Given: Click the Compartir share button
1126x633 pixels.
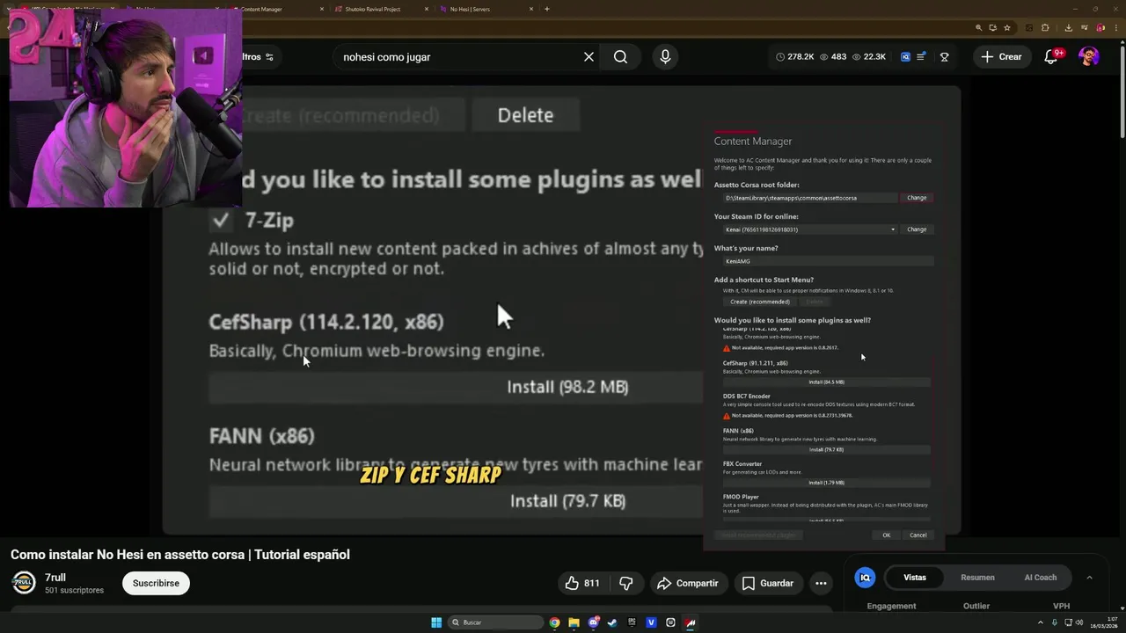Looking at the screenshot, I should click(688, 583).
